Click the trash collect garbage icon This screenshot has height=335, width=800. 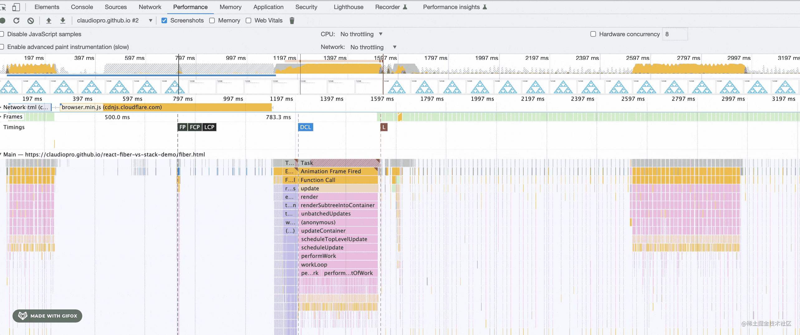pyautogui.click(x=292, y=21)
